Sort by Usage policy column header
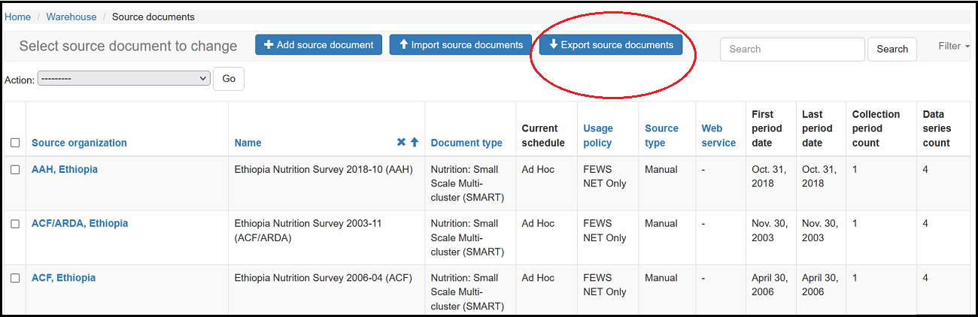 598,136
